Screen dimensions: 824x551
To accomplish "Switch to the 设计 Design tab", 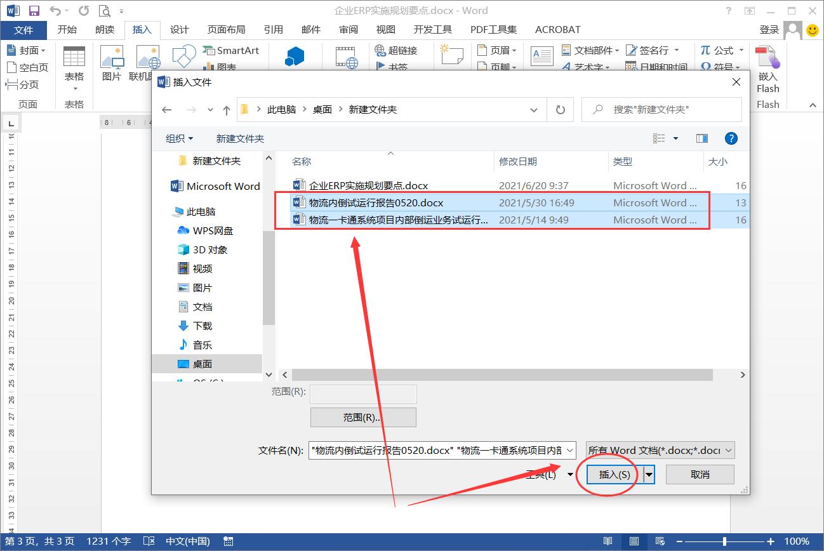I will pos(180,30).
